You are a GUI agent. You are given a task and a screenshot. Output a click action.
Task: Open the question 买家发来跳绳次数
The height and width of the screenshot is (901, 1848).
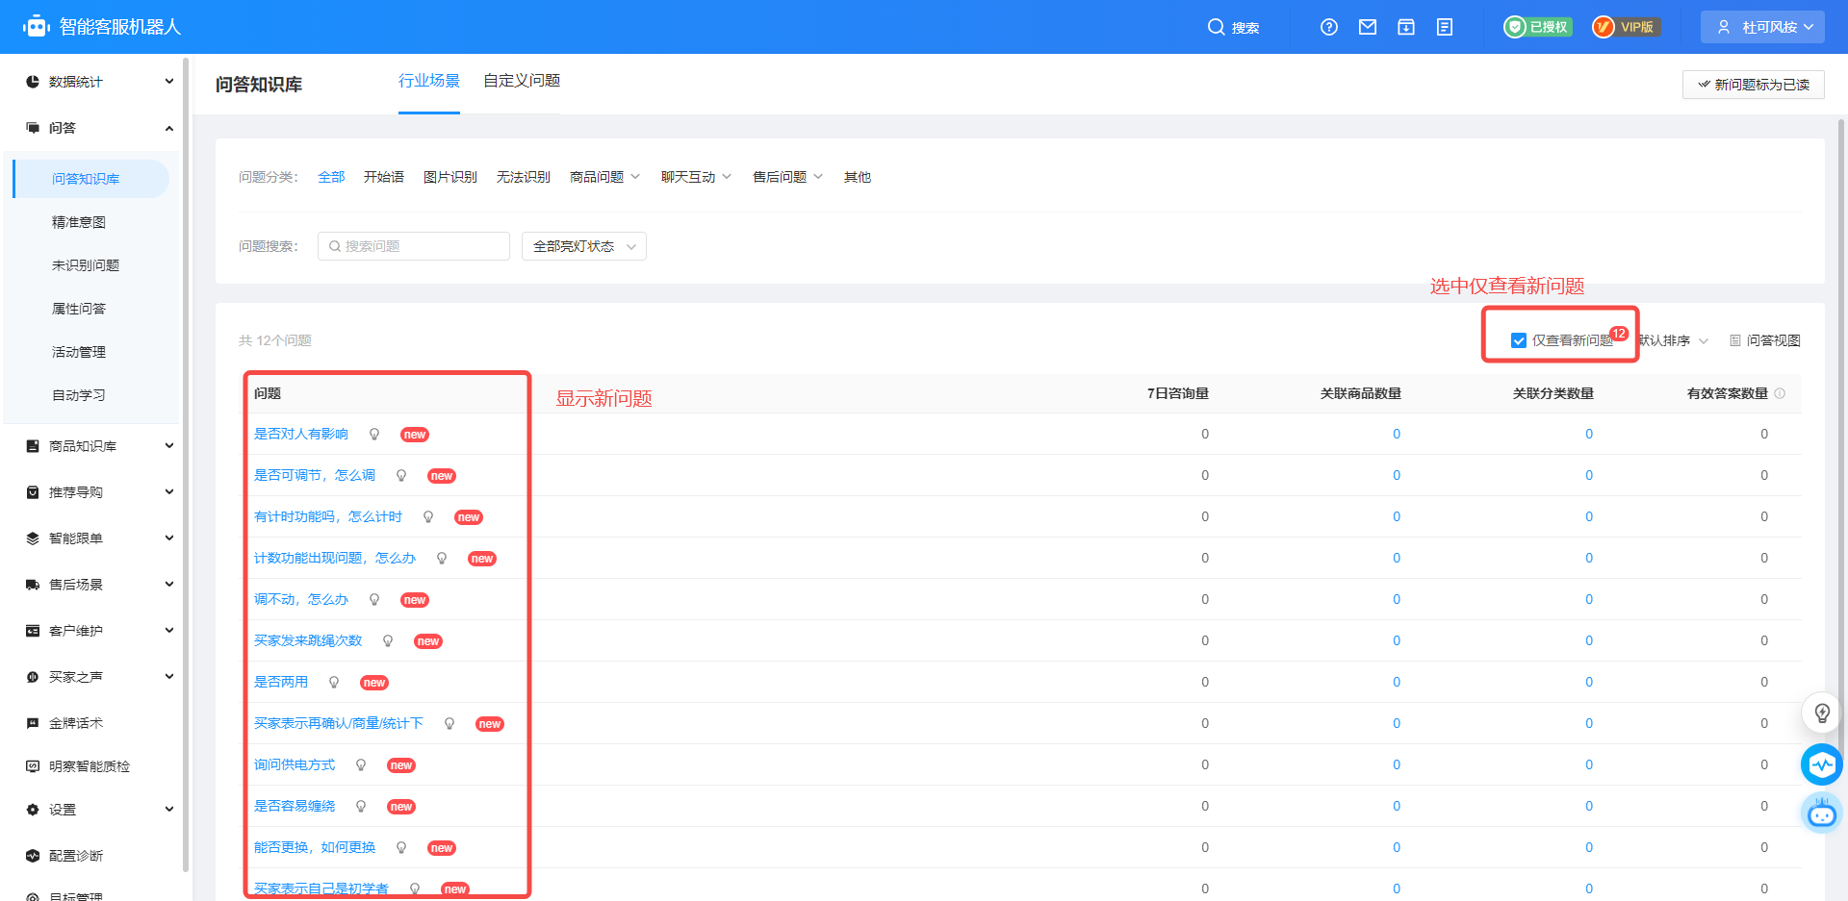tap(308, 641)
